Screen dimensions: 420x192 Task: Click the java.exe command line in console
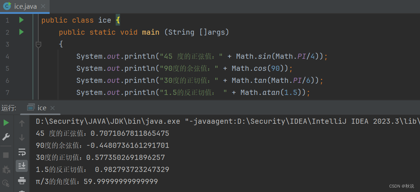click(x=228, y=121)
